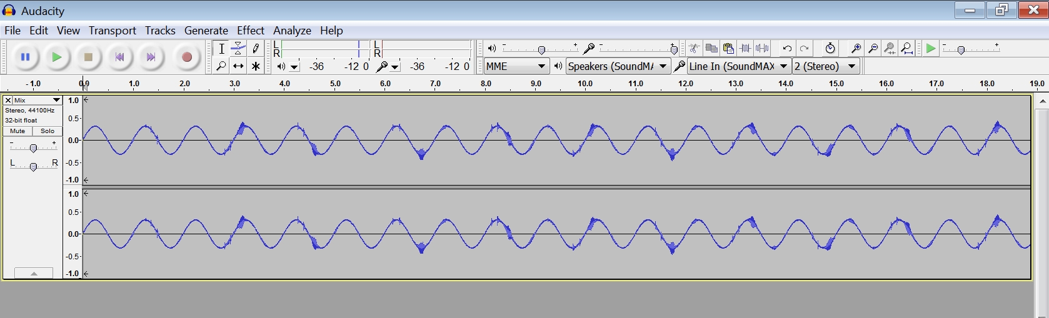Select the Draw pencil tool
The image size is (1049, 318).
256,49
